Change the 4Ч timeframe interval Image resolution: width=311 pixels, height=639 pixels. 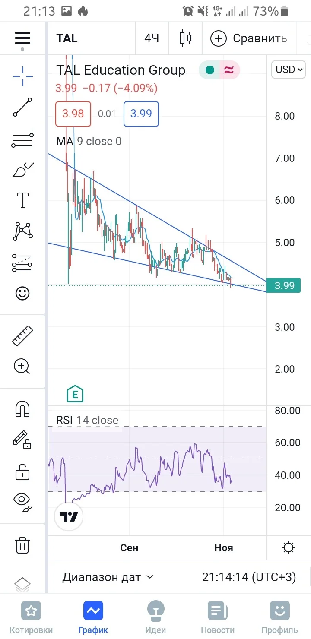152,38
